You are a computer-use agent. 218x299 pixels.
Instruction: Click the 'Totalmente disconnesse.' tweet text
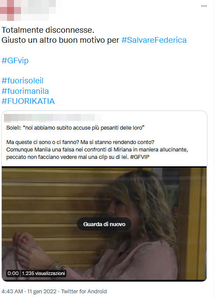click(x=48, y=30)
